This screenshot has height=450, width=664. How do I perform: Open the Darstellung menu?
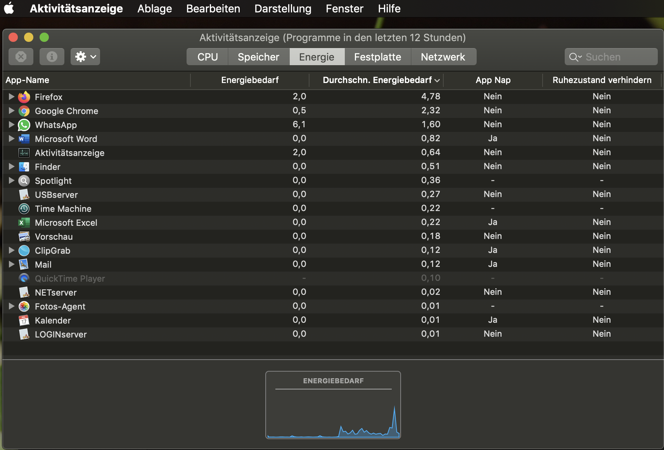pos(283,9)
